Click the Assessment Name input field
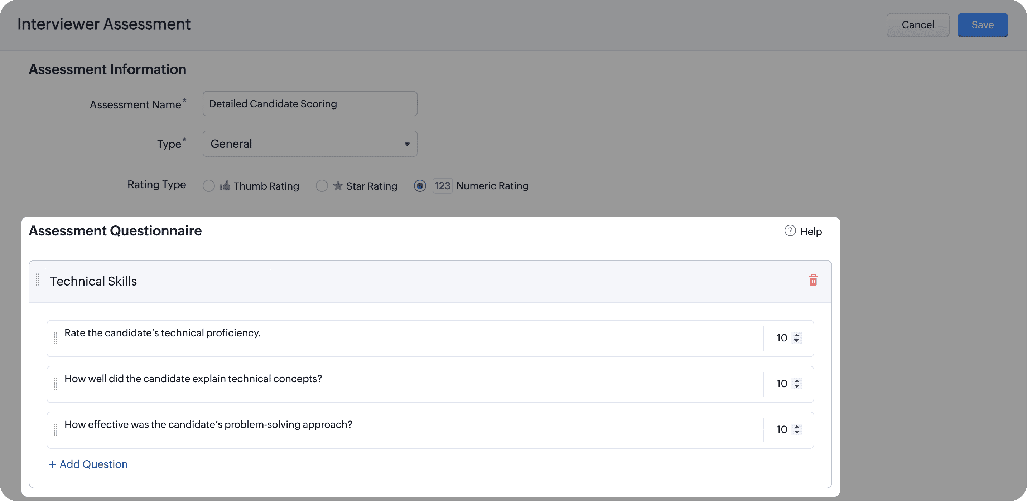This screenshot has height=501, width=1027. [x=310, y=104]
